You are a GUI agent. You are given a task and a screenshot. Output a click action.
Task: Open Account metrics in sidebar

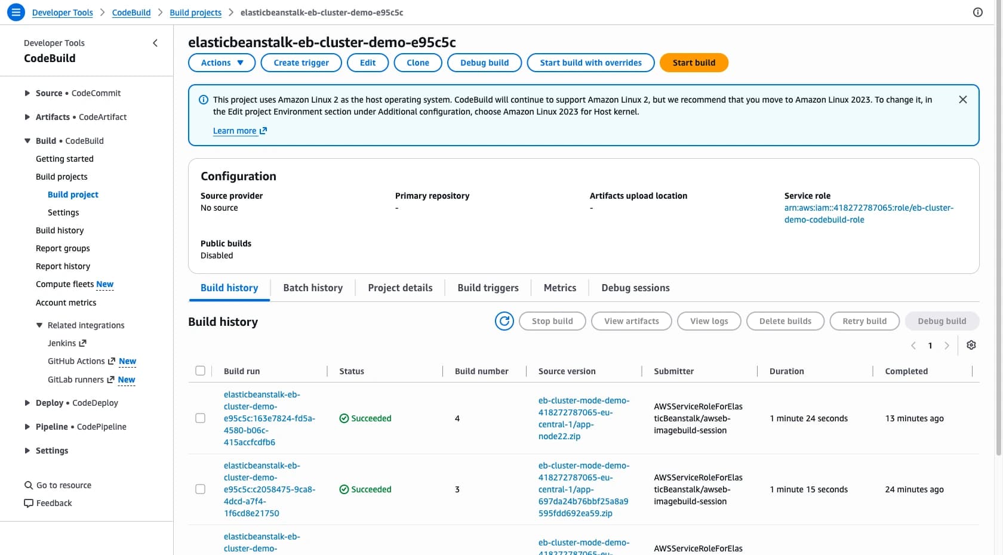(x=66, y=303)
